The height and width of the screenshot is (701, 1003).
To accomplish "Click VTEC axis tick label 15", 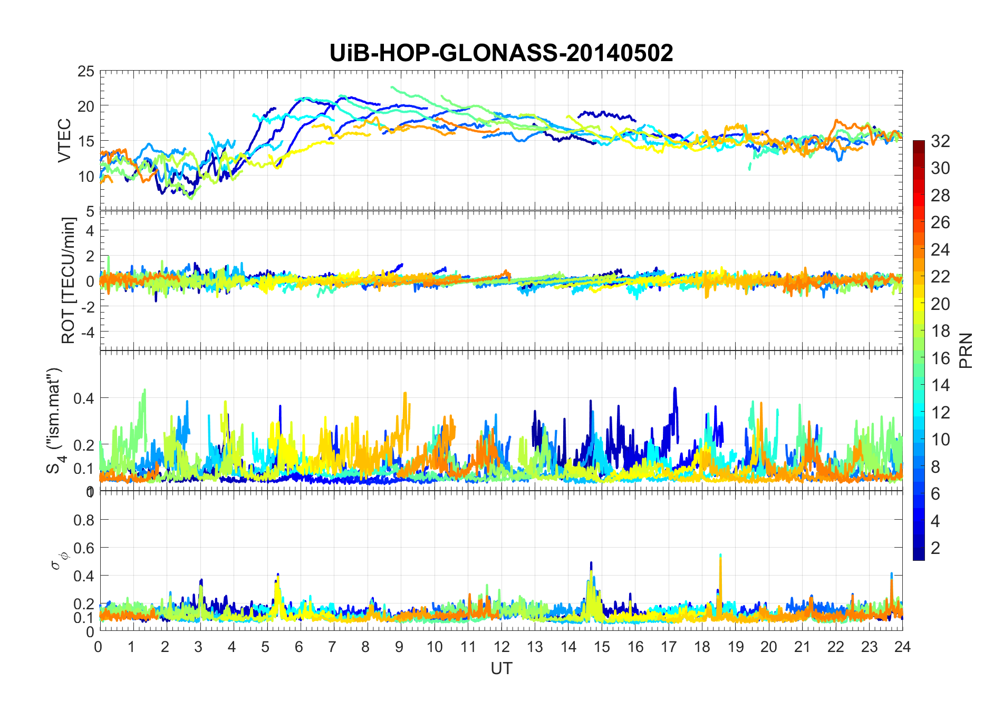I will click(86, 142).
